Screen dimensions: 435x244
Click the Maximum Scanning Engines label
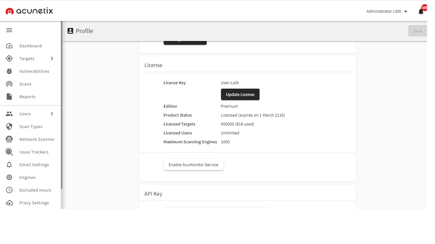(x=190, y=142)
